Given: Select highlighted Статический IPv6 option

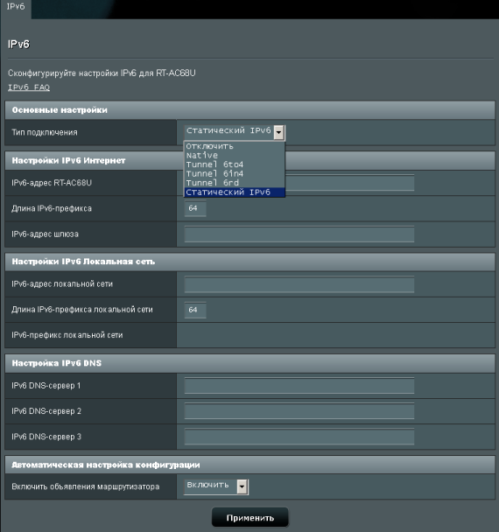Looking at the screenshot, I should [235, 192].
